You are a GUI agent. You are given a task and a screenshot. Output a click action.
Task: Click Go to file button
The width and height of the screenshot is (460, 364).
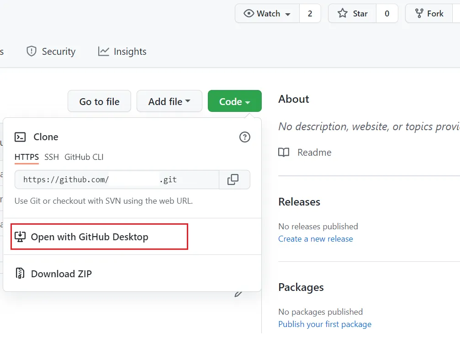99,101
